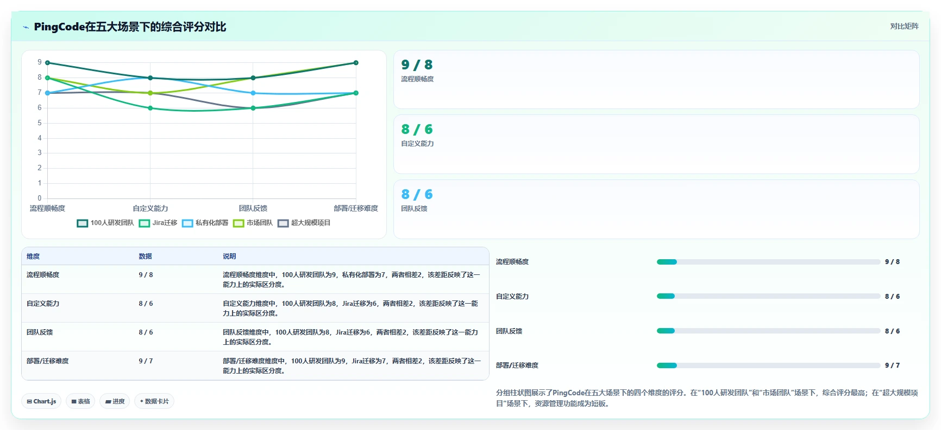Click the 自定义能力 progress bar
The image size is (941, 430).
[768, 296]
